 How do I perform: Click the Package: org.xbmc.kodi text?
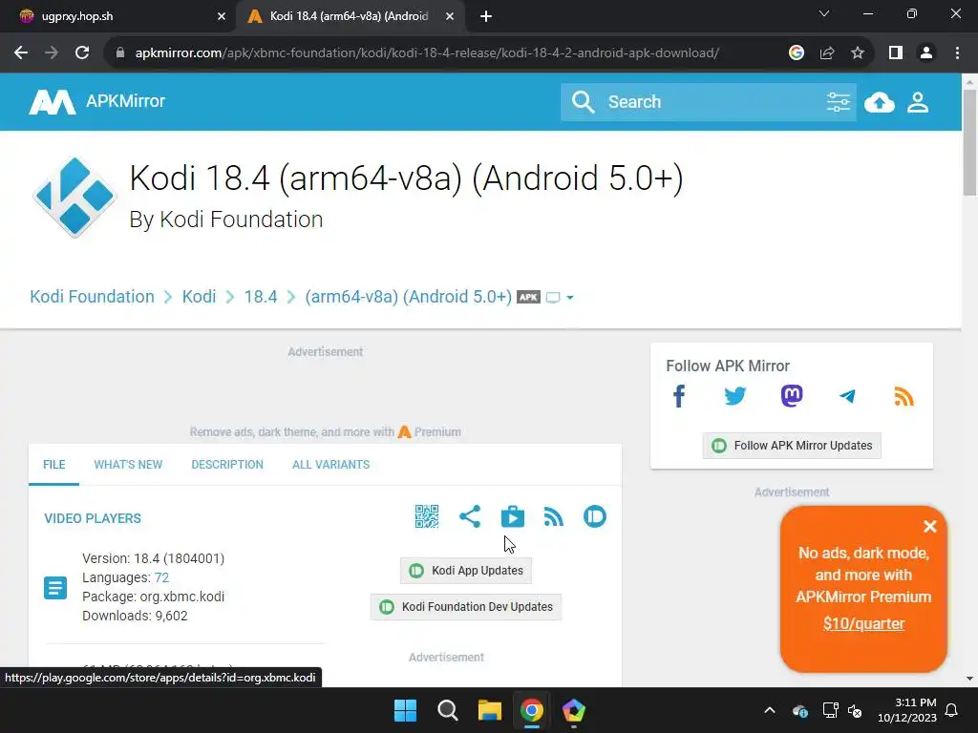[154, 597]
